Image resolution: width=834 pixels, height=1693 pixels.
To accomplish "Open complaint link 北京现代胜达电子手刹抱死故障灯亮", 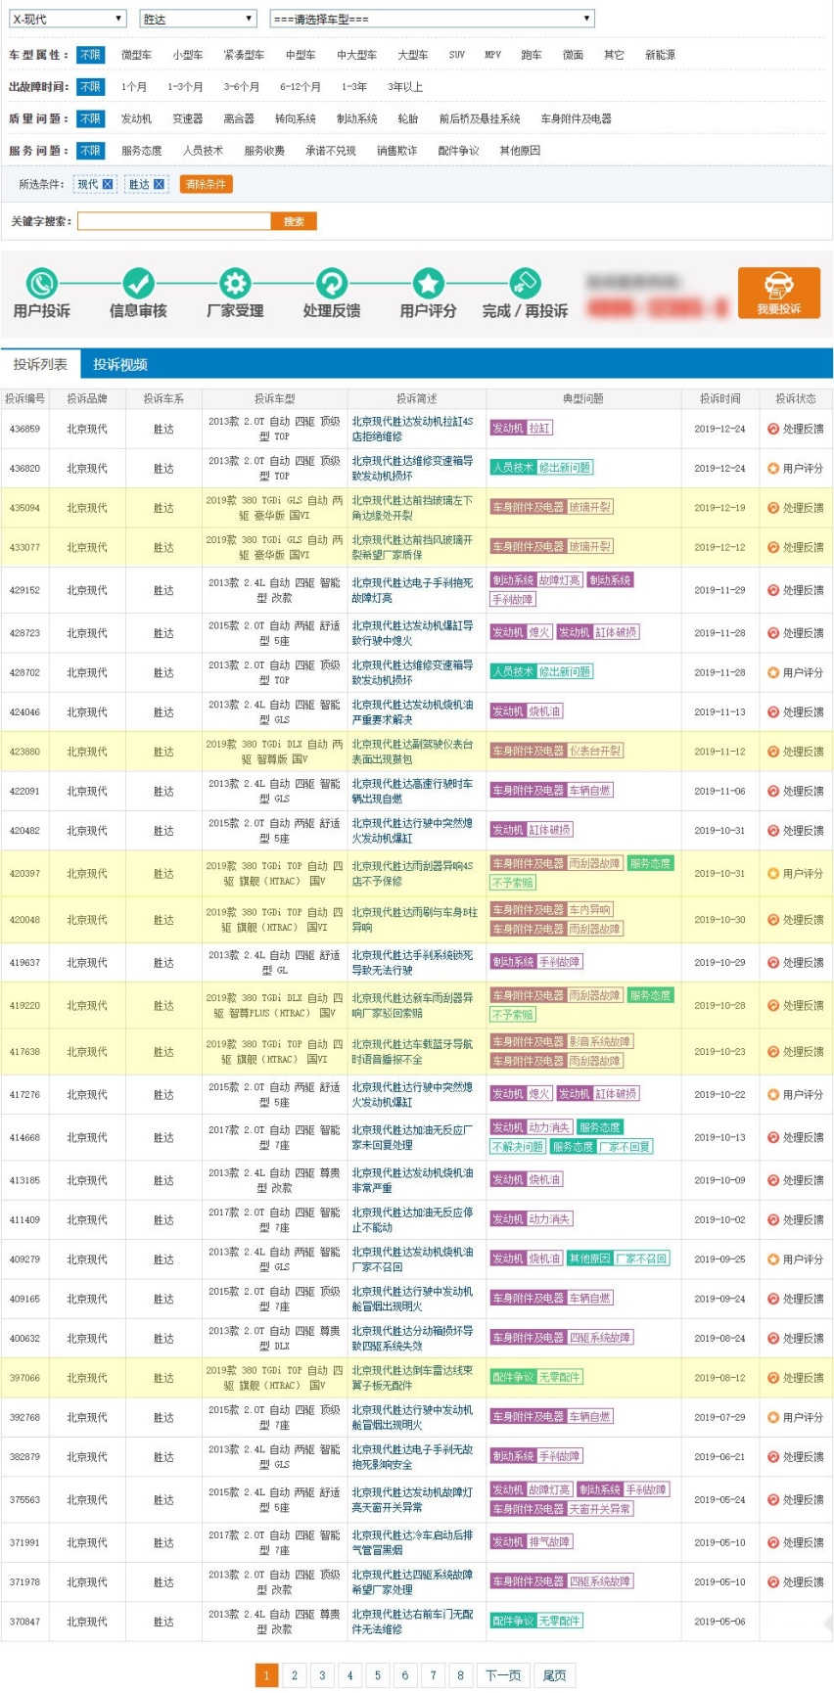I will [x=412, y=590].
